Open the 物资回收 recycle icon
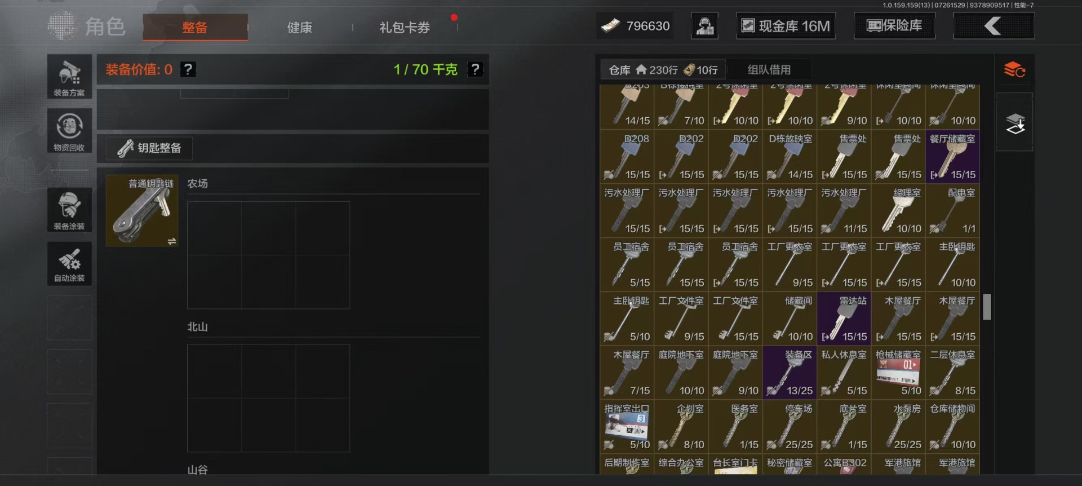 coord(69,131)
